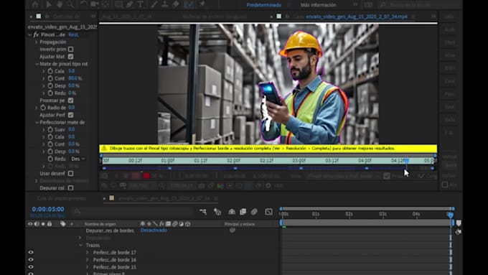This screenshot has width=488, height=275.
Task: Toggle the Ajustar Perf checkbox
Action: (x=70, y=115)
